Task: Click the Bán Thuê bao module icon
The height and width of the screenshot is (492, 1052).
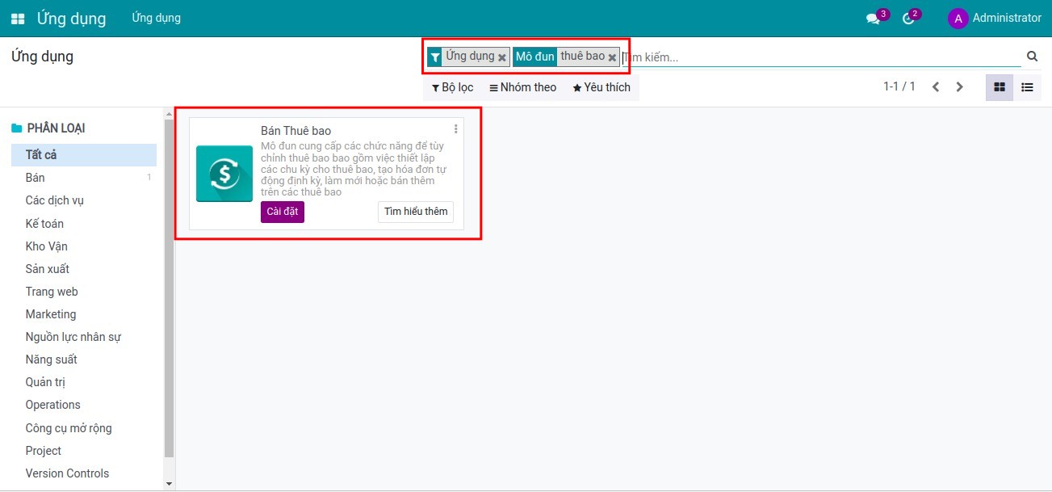Action: [224, 174]
